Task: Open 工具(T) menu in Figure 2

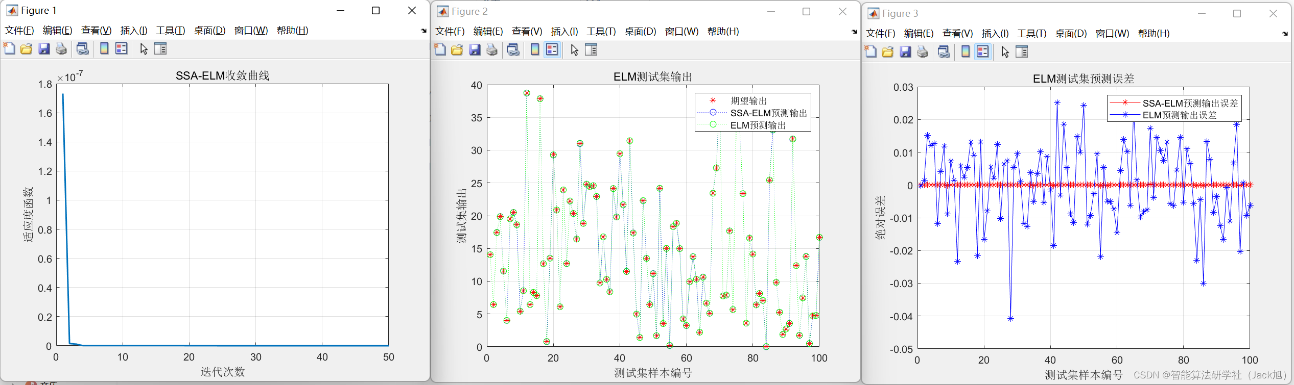Action: pyautogui.click(x=601, y=32)
